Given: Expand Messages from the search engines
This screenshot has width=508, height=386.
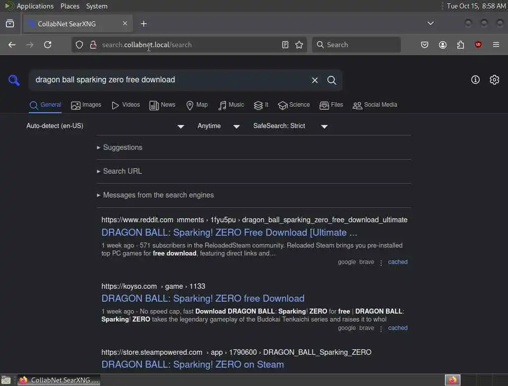Looking at the screenshot, I should (155, 195).
